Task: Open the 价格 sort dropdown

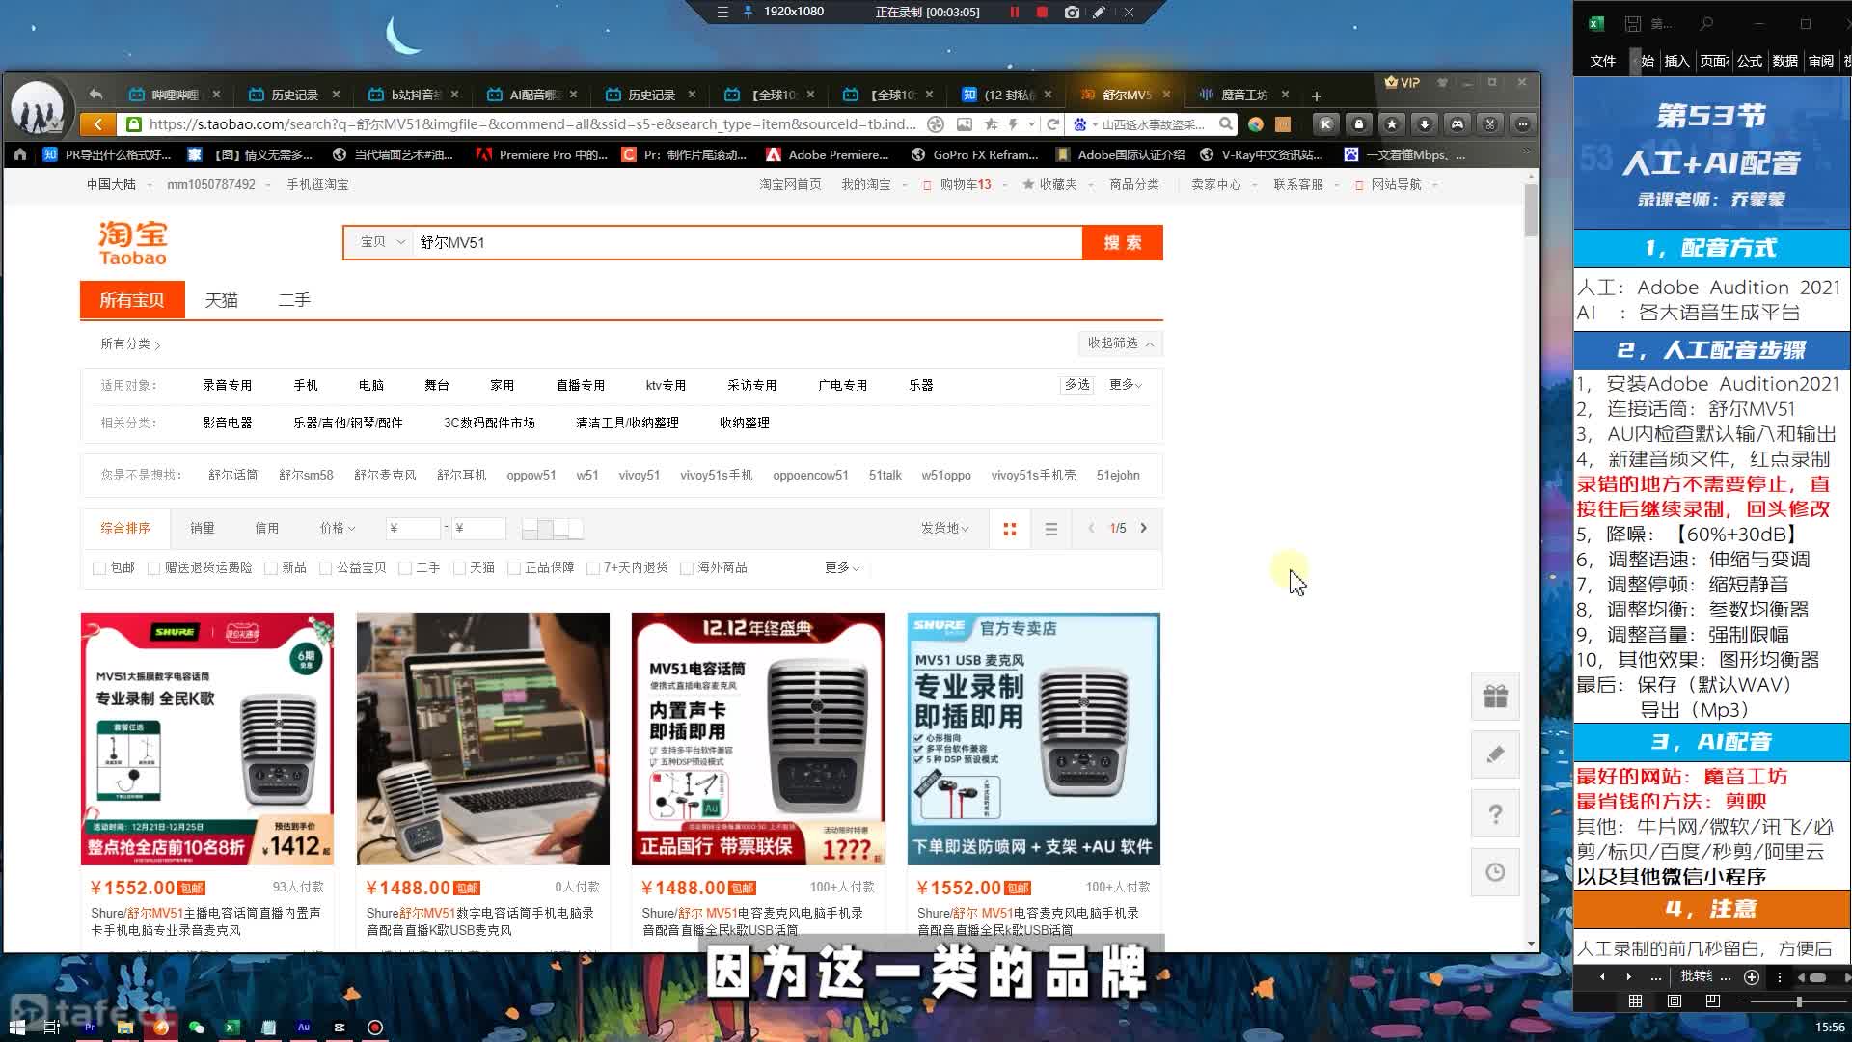Action: click(x=338, y=528)
